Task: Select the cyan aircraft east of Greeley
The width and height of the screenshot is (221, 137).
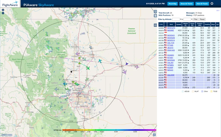Action: [100, 61]
